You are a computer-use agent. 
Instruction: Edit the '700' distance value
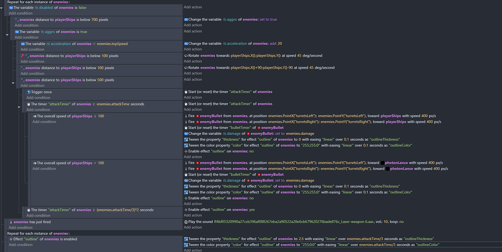[x=95, y=20]
